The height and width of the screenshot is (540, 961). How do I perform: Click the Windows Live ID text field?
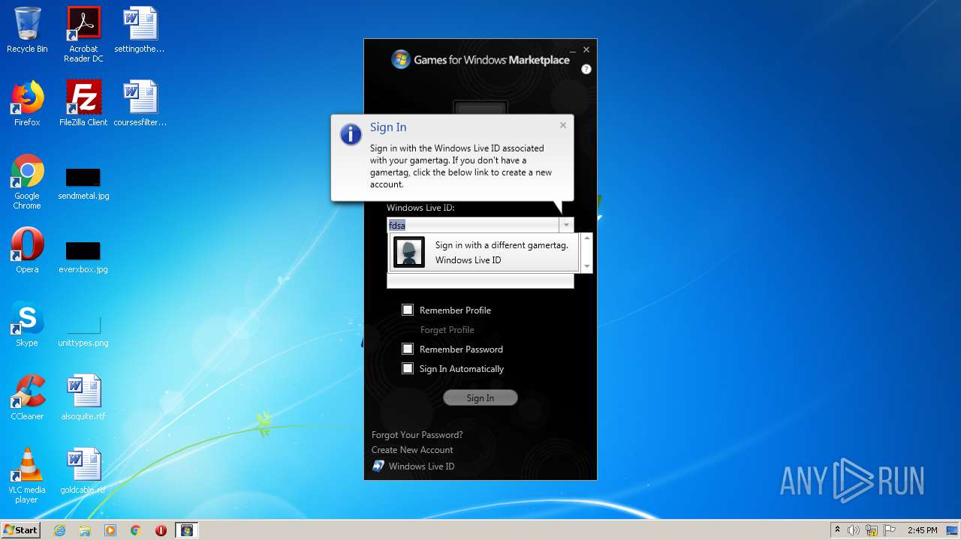pos(473,225)
